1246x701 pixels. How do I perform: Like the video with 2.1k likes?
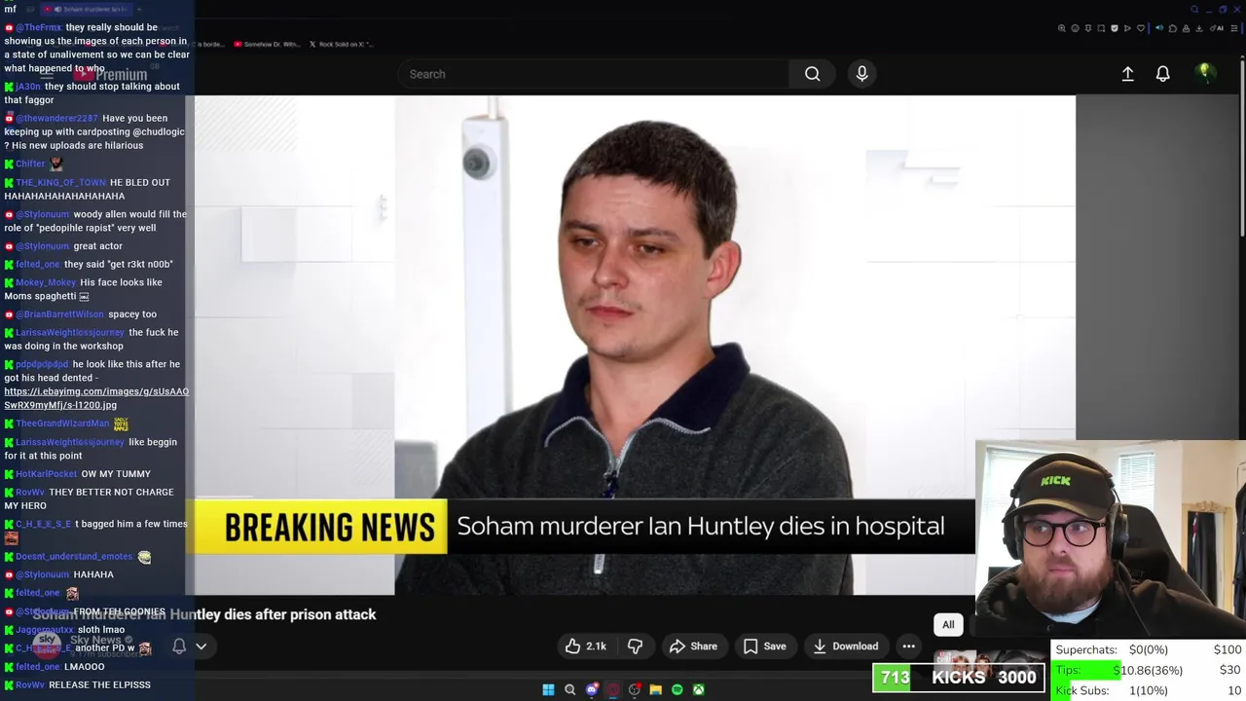click(585, 646)
